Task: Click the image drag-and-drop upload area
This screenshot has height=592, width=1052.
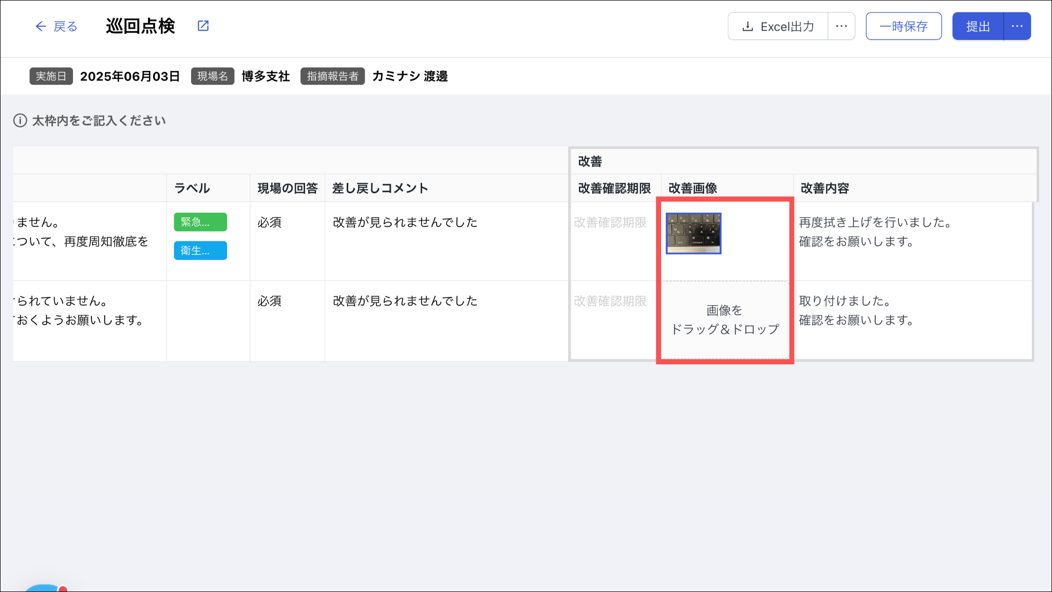Action: tap(725, 320)
